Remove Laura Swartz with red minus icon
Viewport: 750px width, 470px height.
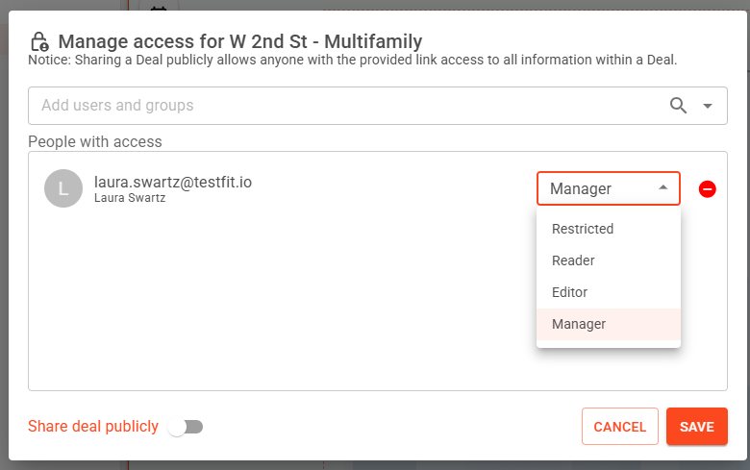click(707, 189)
